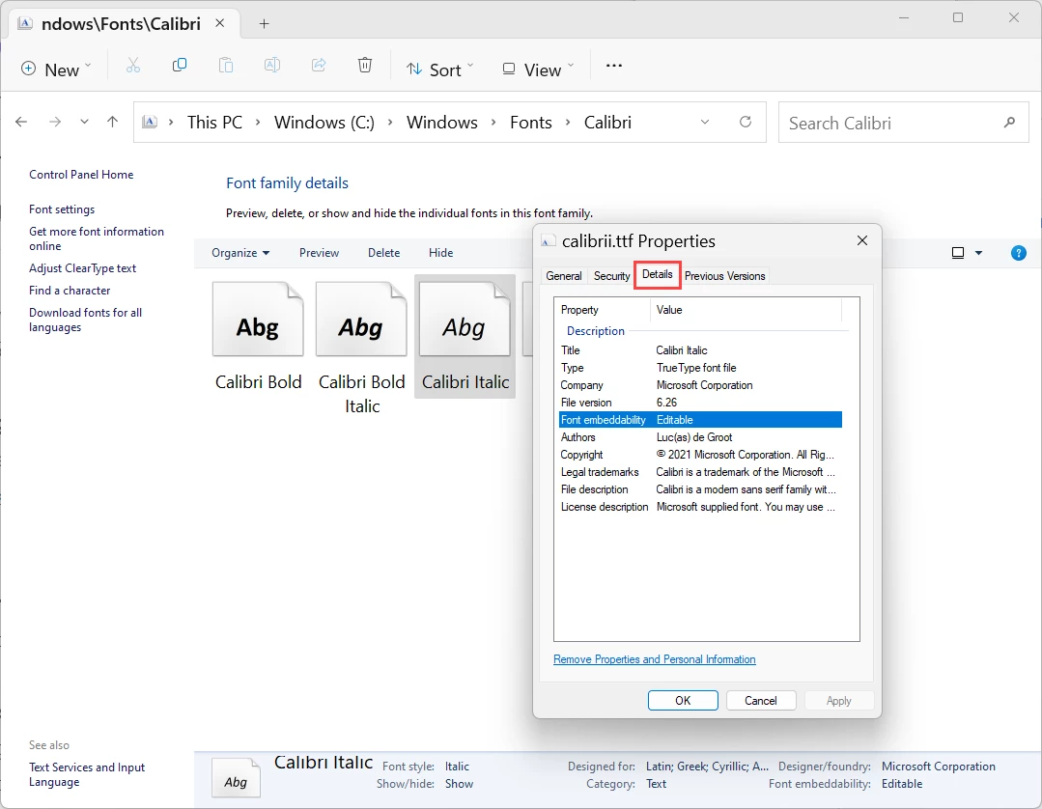The image size is (1042, 809).
Task: Click the Paste clipboard icon
Action: (x=226, y=65)
